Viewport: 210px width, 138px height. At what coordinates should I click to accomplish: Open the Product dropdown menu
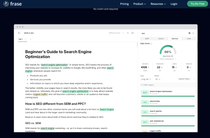coord(140,4)
